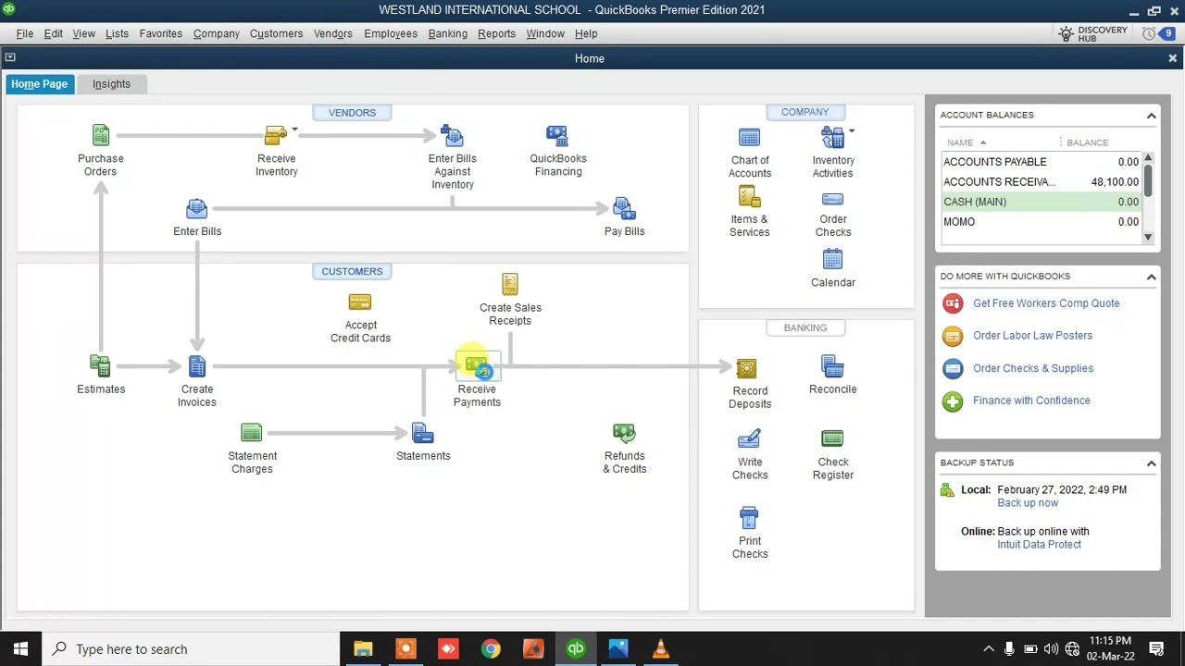1185x666 pixels.
Task: Click Order Checks icon in Company
Action: 832,200
